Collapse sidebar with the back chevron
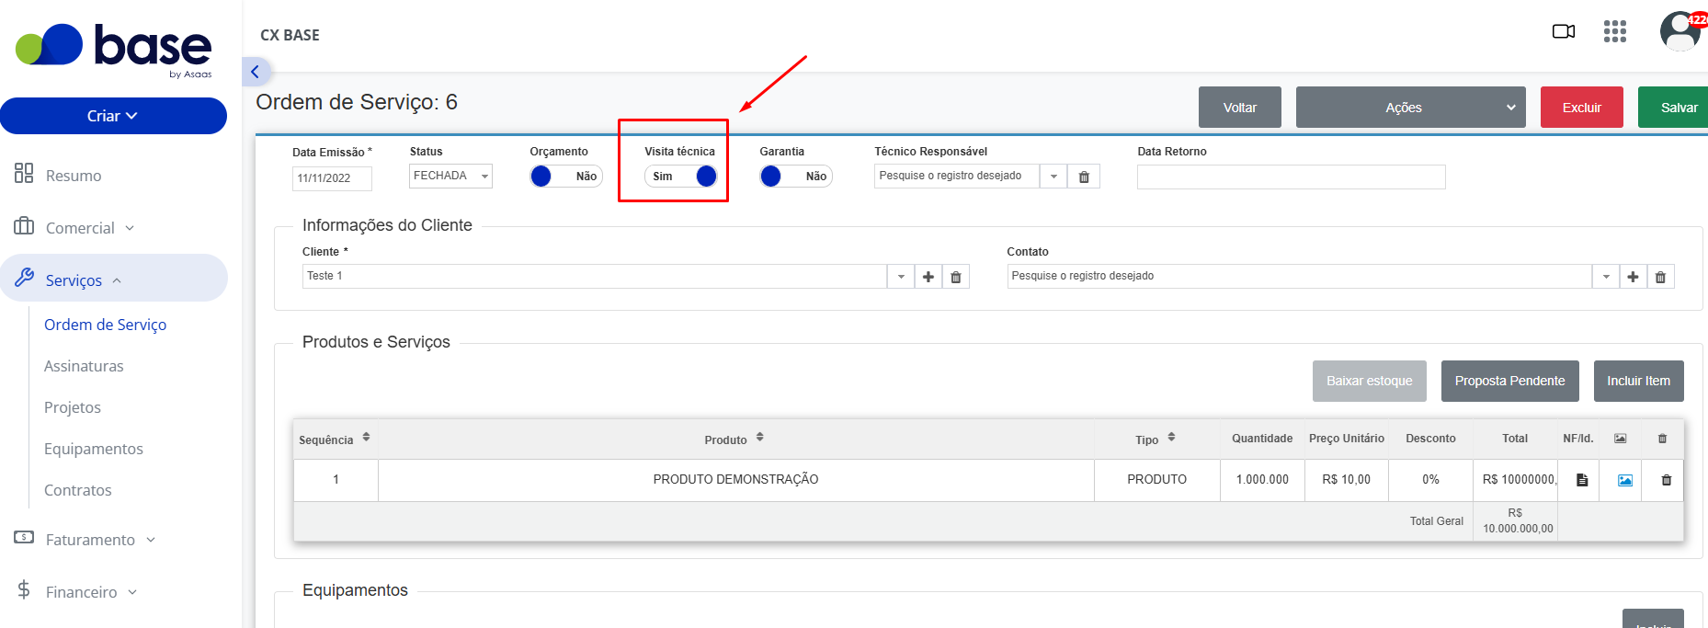 click(256, 72)
